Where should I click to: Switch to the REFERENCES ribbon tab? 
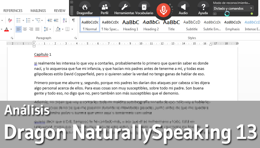pos(13,11)
